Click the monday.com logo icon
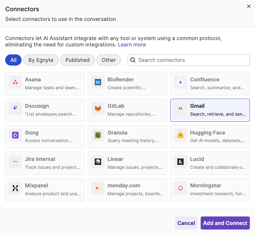 click(x=98, y=188)
